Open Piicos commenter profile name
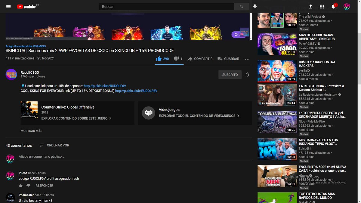 23,173
